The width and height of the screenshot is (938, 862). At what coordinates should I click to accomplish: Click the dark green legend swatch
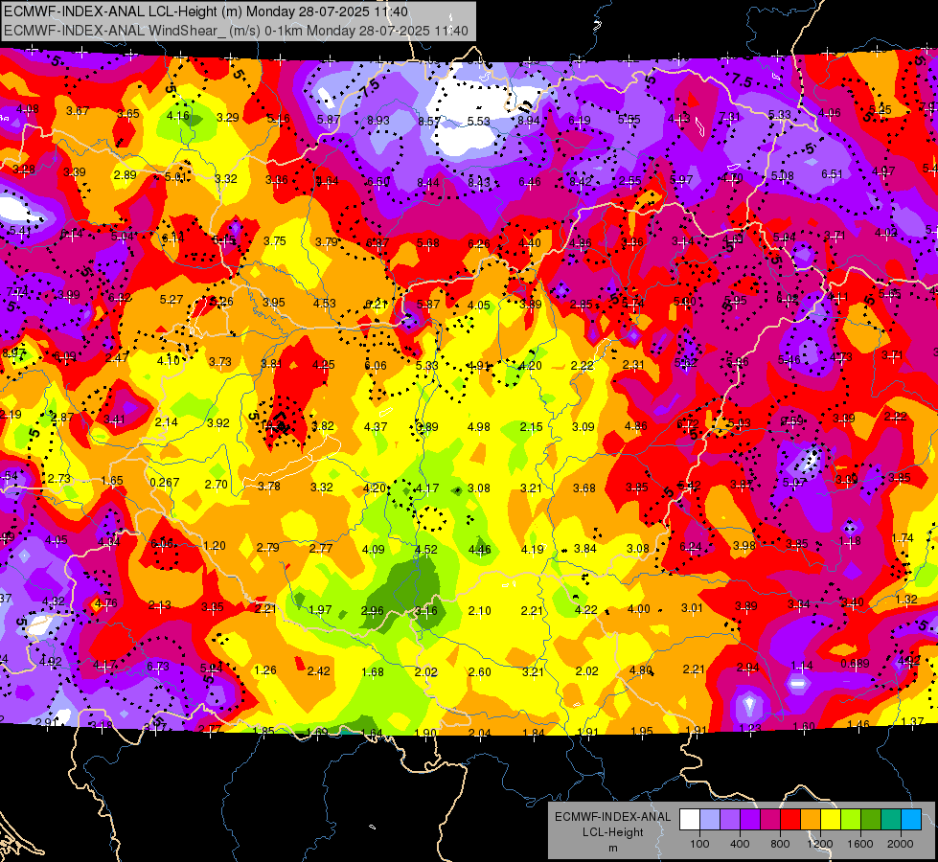click(x=871, y=820)
